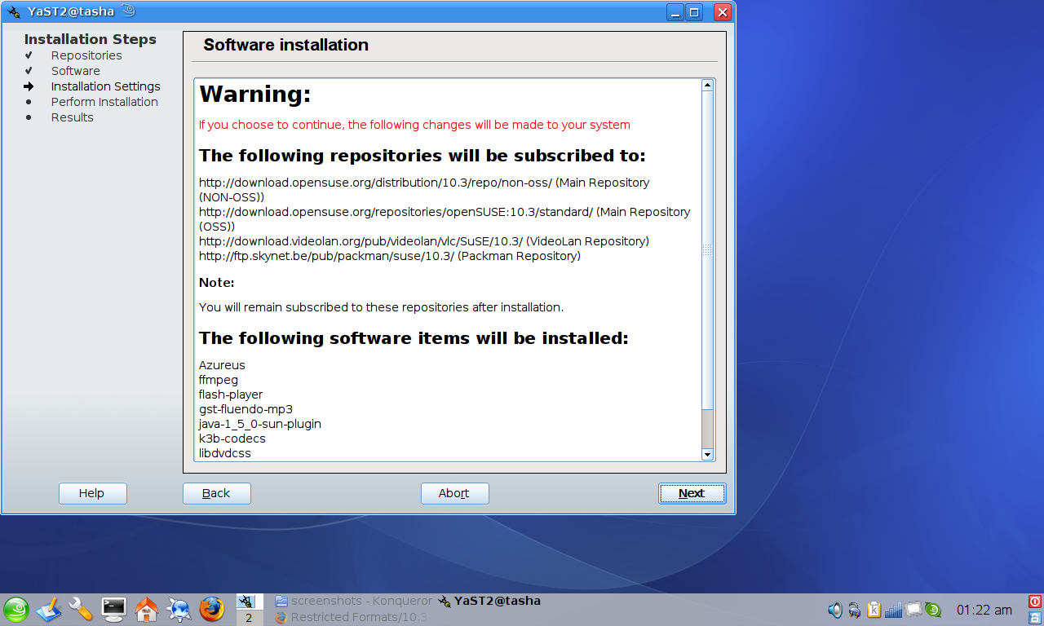Image resolution: width=1044 pixels, height=626 pixels.
Task: Click the display monitor tray icon
Action: (913, 609)
